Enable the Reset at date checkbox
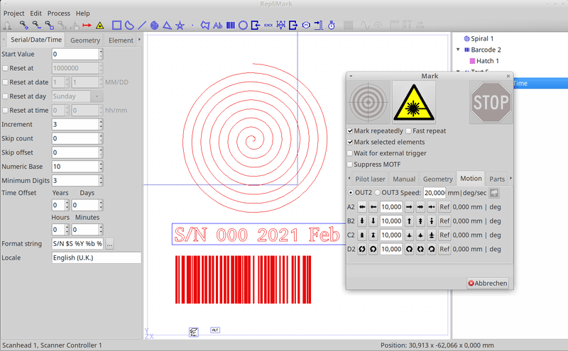 (6, 82)
